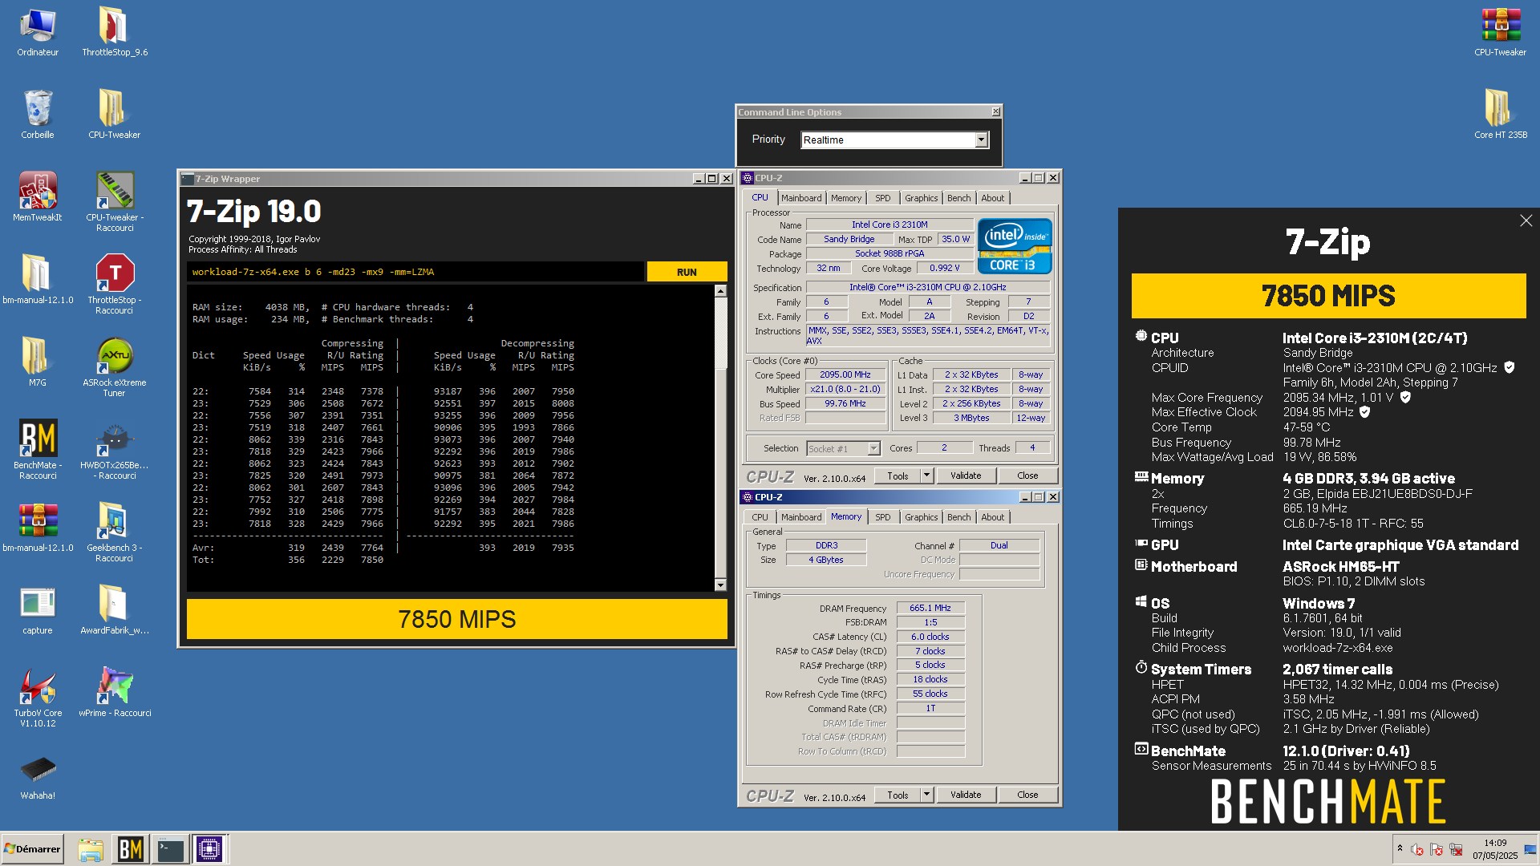Expand Tools dropdown arrow in lower CPU-Z

(926, 795)
